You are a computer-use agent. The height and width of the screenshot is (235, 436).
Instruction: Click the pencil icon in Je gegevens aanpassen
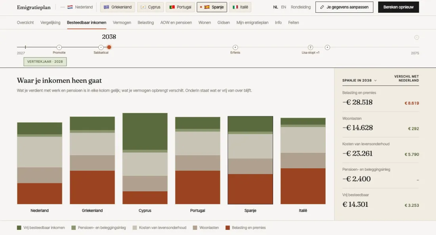point(322,7)
